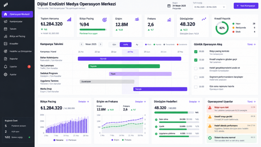Go to previous month in Kampanya Takvimi
This screenshot has width=261, height=147.
coord(81,44)
